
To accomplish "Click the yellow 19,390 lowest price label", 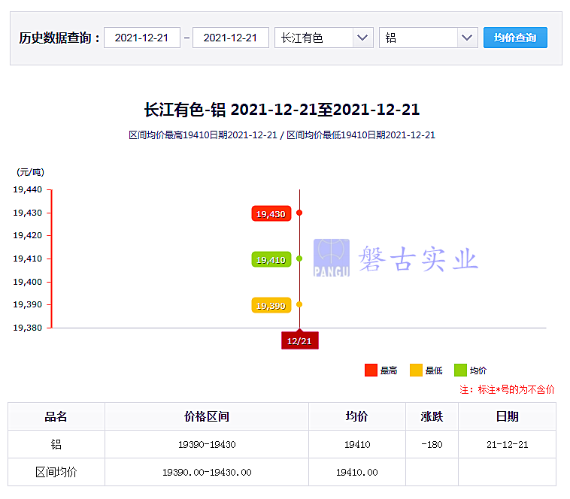I will point(271,305).
